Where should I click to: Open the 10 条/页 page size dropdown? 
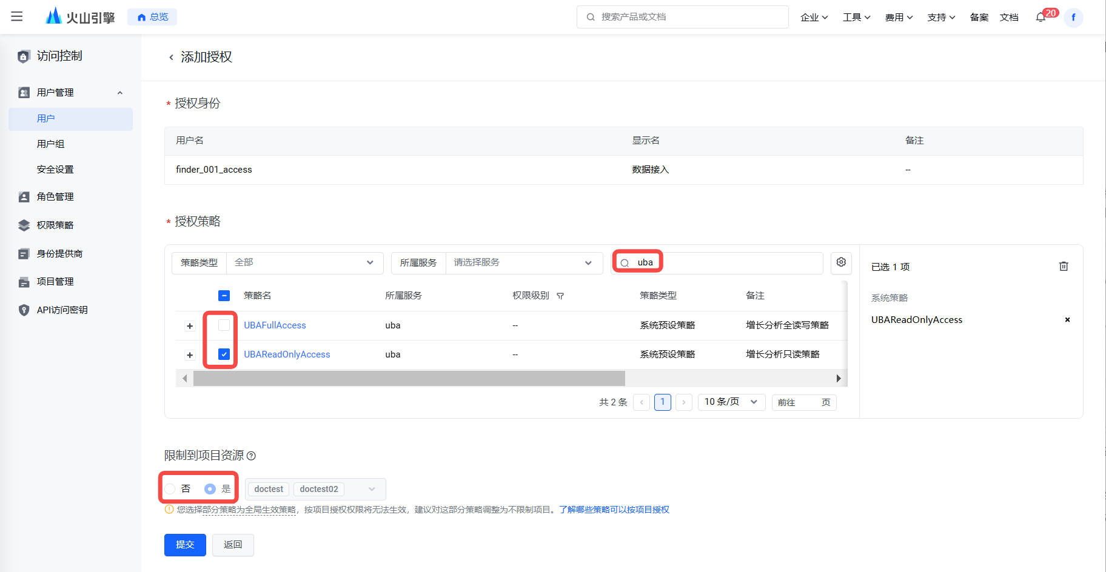coord(731,402)
